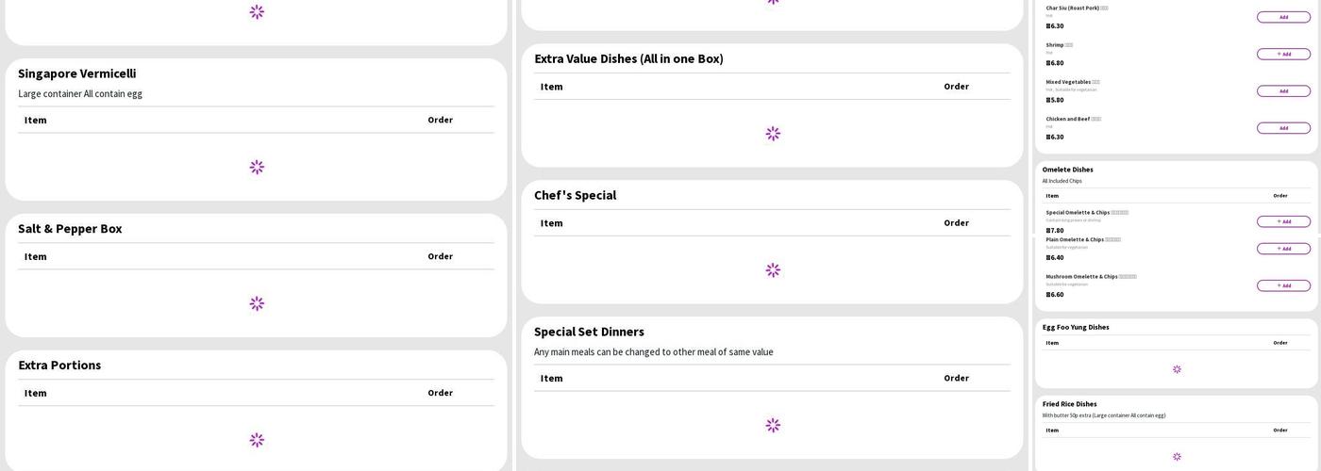Image resolution: width=1321 pixels, height=471 pixels.
Task: Add Mushroom Omelette & Chips to order
Action: pos(1282,285)
